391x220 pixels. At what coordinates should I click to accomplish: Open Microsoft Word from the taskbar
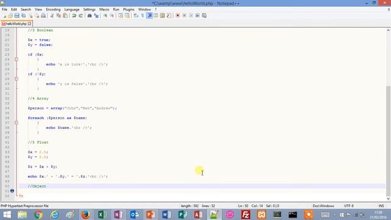[166, 215]
